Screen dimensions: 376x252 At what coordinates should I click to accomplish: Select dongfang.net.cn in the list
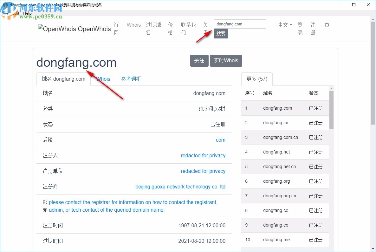tap(285, 167)
